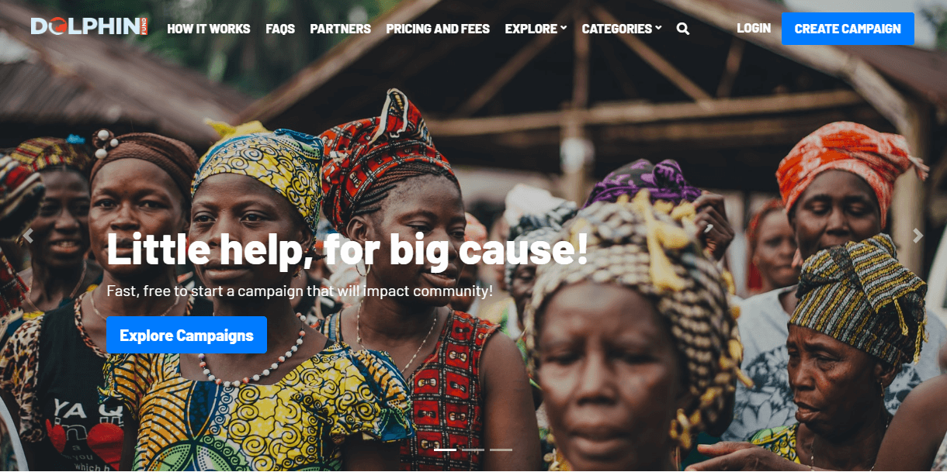Open the How It Works page
This screenshot has height=472, width=947.
(209, 29)
